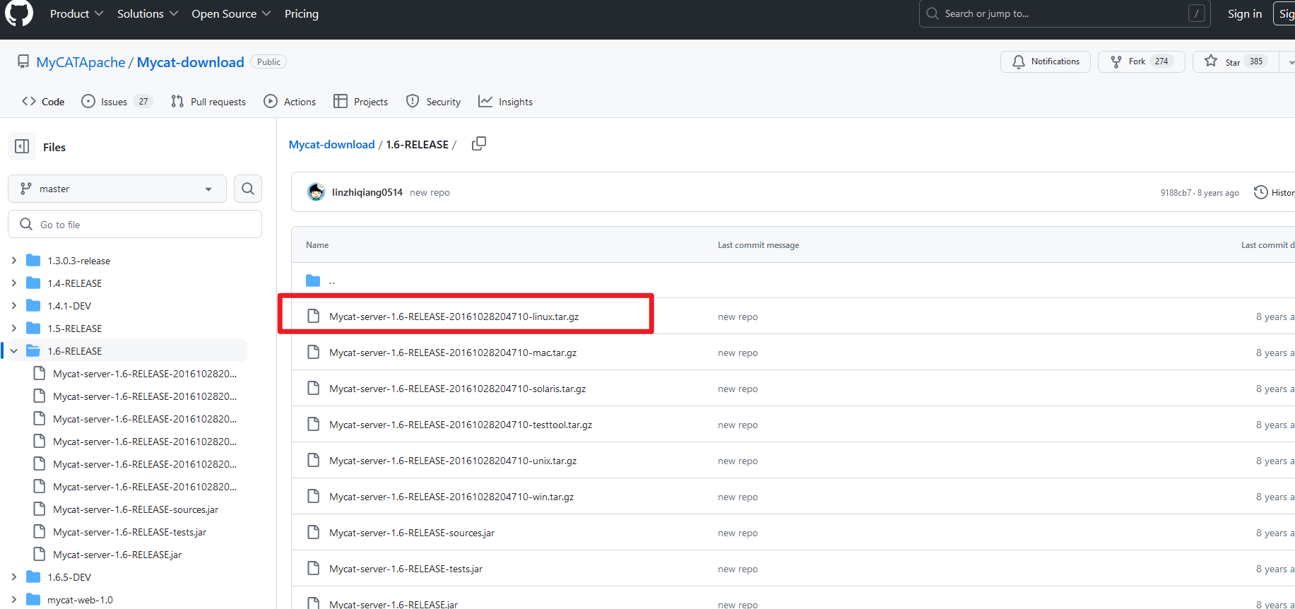
Task: Select Mycat-server-1.6-RELEASE.jar in sidebar tree
Action: click(x=117, y=555)
